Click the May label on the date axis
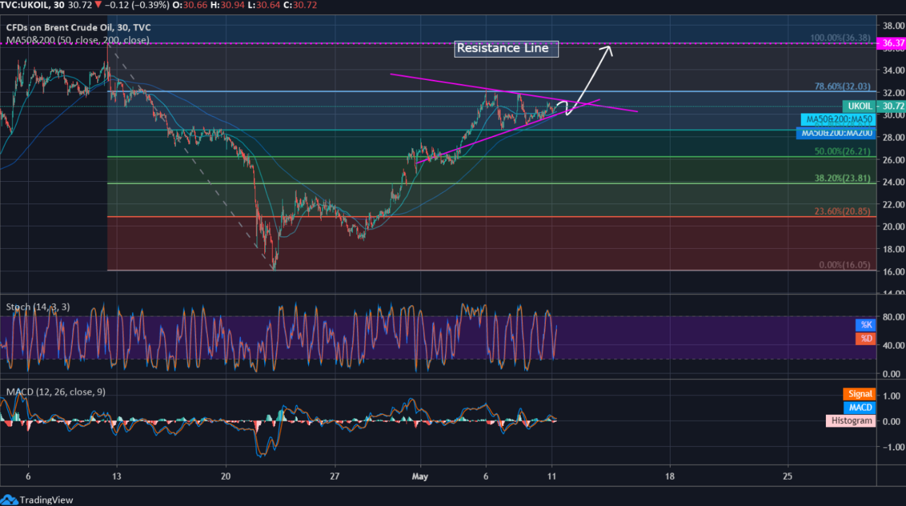Image resolution: width=906 pixels, height=506 pixels. point(420,476)
